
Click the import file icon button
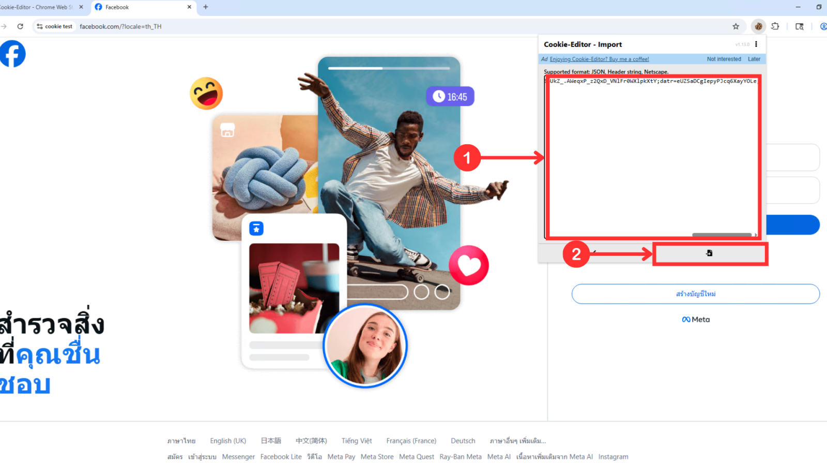tap(709, 253)
